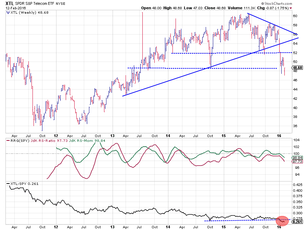Click the StockCharts.com copyright text
This screenshot has height=230, width=308.
[x=277, y=3]
